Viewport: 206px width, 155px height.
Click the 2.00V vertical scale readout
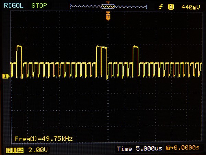tap(38, 149)
